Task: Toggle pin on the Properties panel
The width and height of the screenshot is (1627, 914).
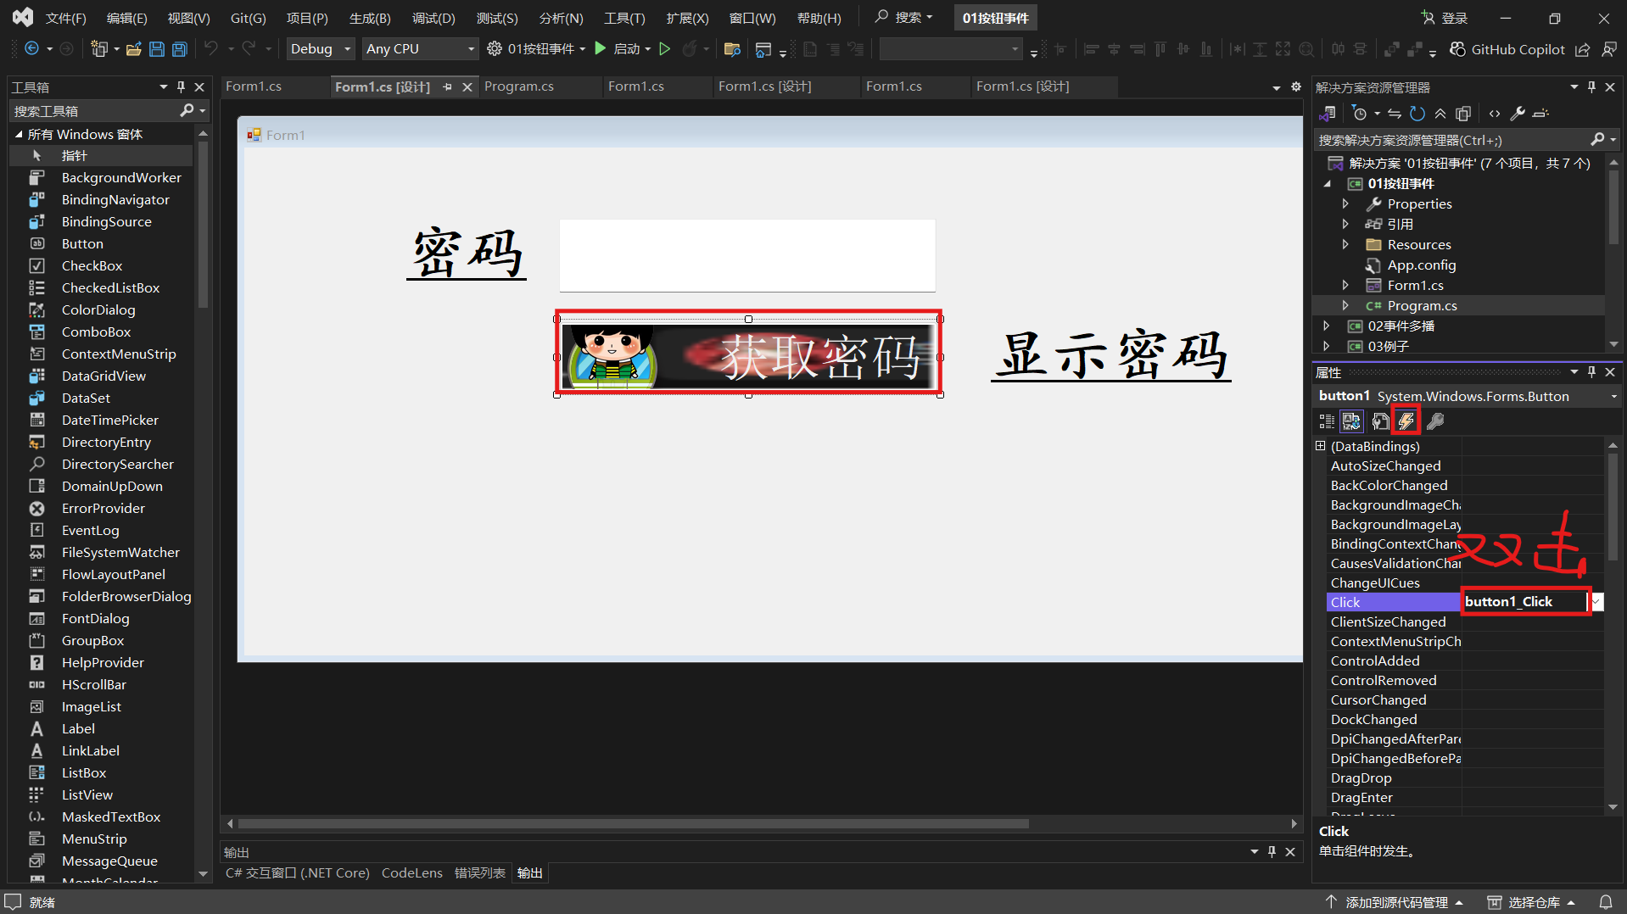Action: click(1591, 371)
